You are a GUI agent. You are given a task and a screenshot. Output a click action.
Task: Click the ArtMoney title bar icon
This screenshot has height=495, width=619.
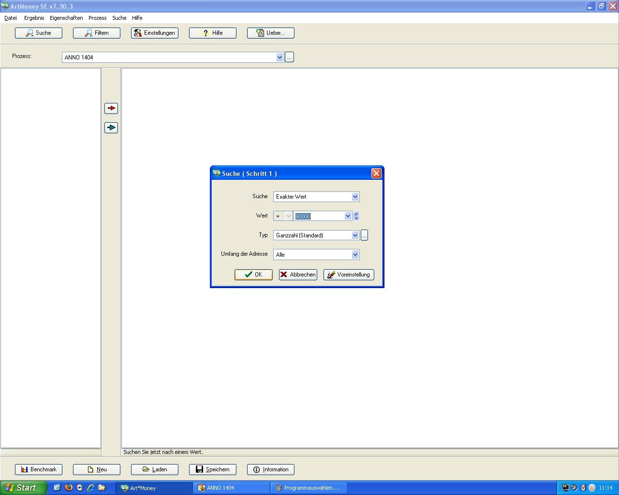click(x=5, y=6)
